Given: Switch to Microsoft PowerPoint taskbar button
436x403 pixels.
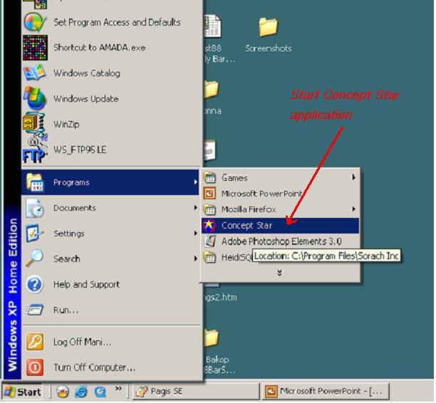Looking at the screenshot, I should [326, 392].
